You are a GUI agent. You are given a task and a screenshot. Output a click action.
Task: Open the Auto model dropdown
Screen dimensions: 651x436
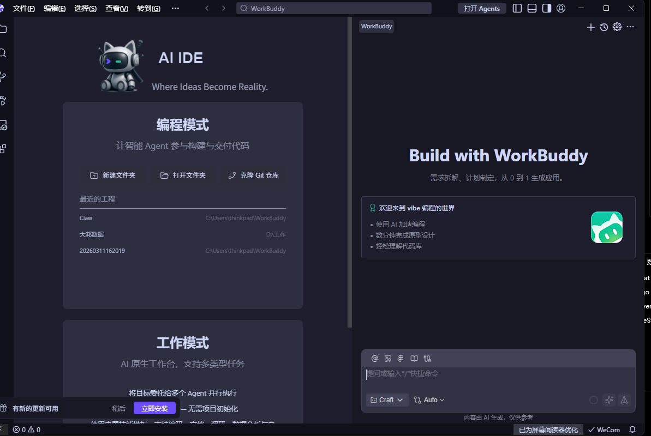coord(429,400)
